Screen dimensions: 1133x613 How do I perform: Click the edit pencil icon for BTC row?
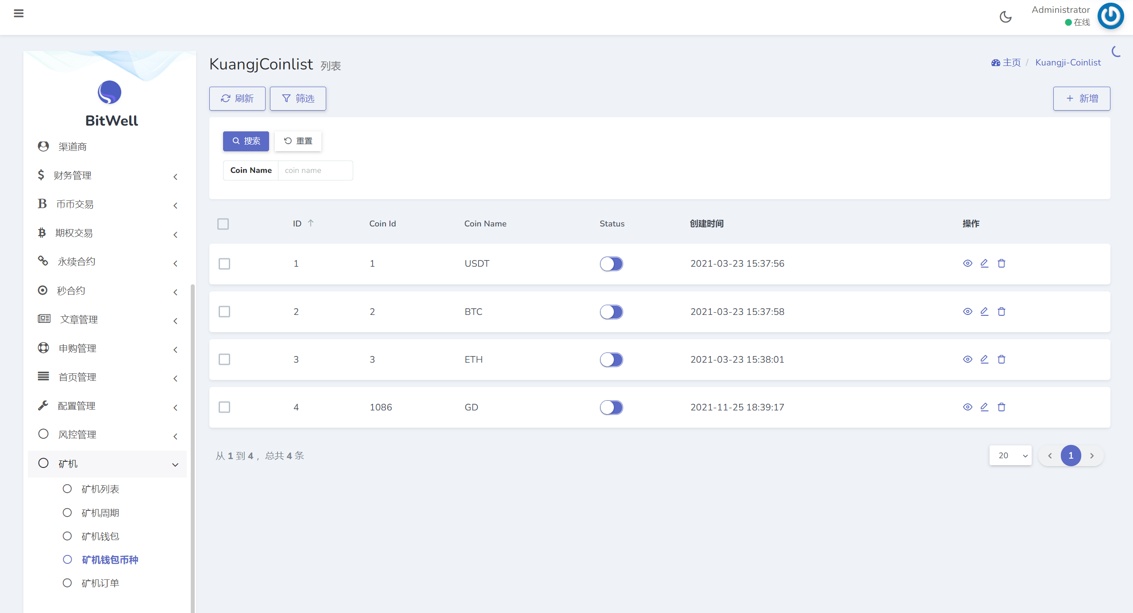pyautogui.click(x=984, y=311)
